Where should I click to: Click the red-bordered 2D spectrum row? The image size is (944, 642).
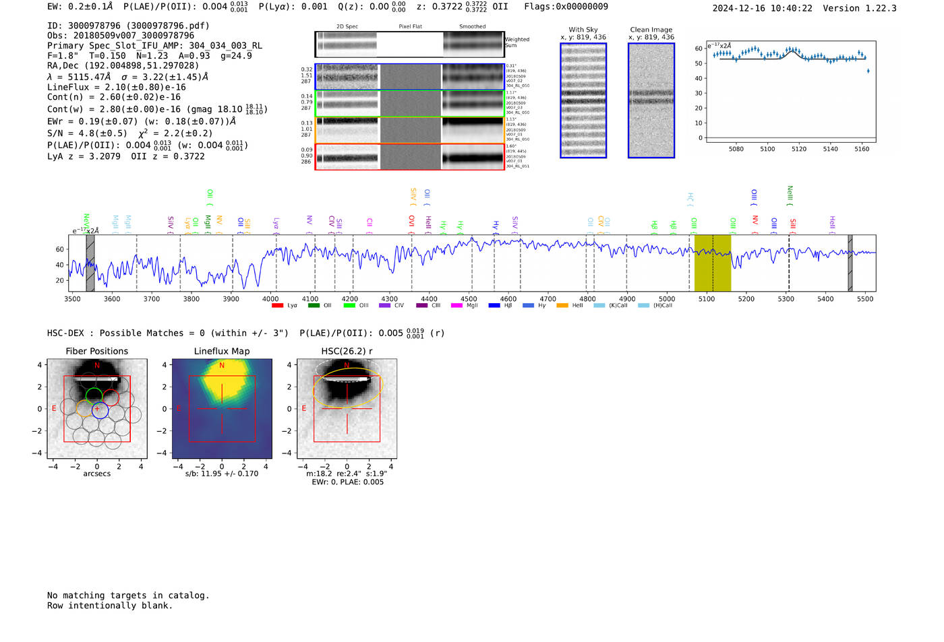pyautogui.click(x=410, y=157)
